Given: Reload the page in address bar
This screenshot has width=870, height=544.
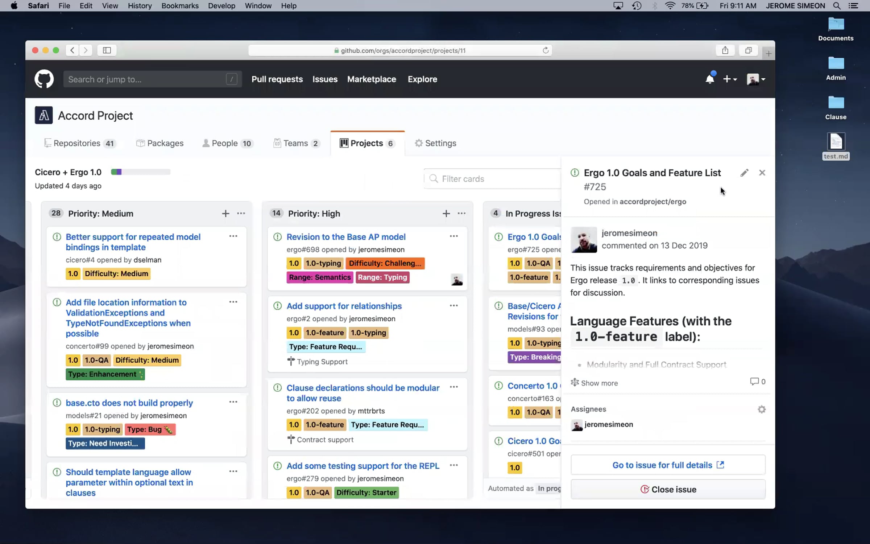Looking at the screenshot, I should (545, 50).
